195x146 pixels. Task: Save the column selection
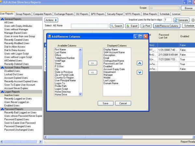click(x=105, y=103)
